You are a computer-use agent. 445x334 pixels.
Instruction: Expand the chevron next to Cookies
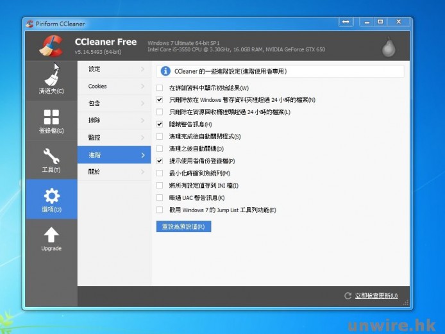[x=142, y=86]
